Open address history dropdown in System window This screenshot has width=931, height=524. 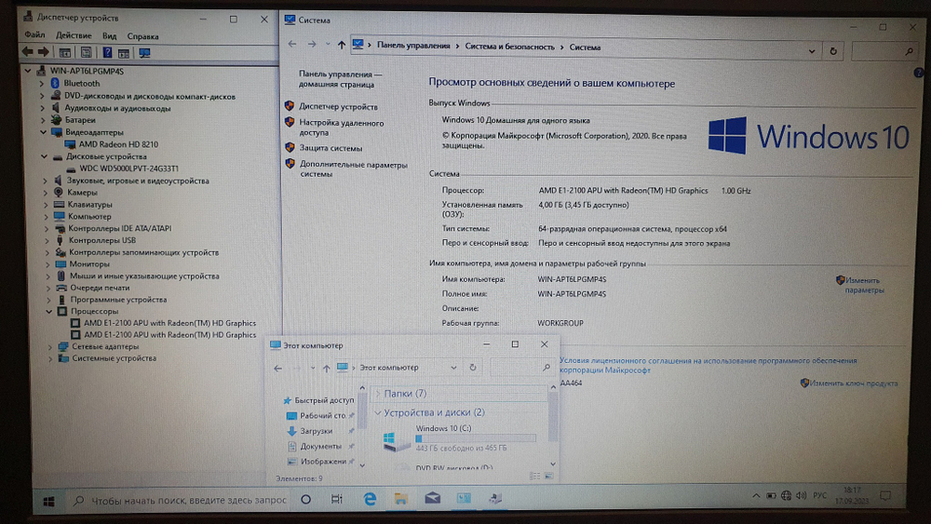coord(812,51)
